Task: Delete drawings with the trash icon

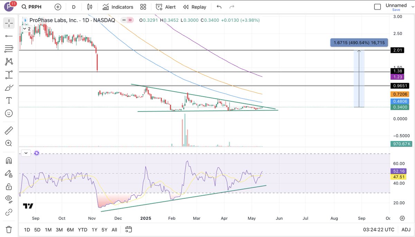Action: coord(9,229)
